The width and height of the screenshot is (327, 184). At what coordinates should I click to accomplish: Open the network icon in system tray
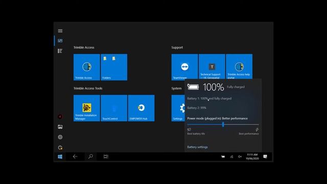point(231,157)
